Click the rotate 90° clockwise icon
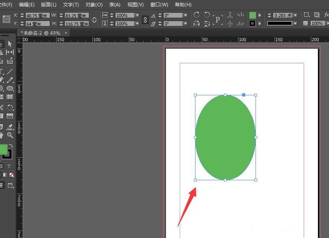Screen dimensions: 329x238 coord(197,15)
